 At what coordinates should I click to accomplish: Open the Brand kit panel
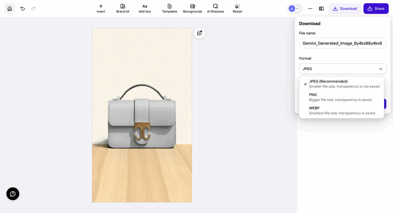[123, 8]
